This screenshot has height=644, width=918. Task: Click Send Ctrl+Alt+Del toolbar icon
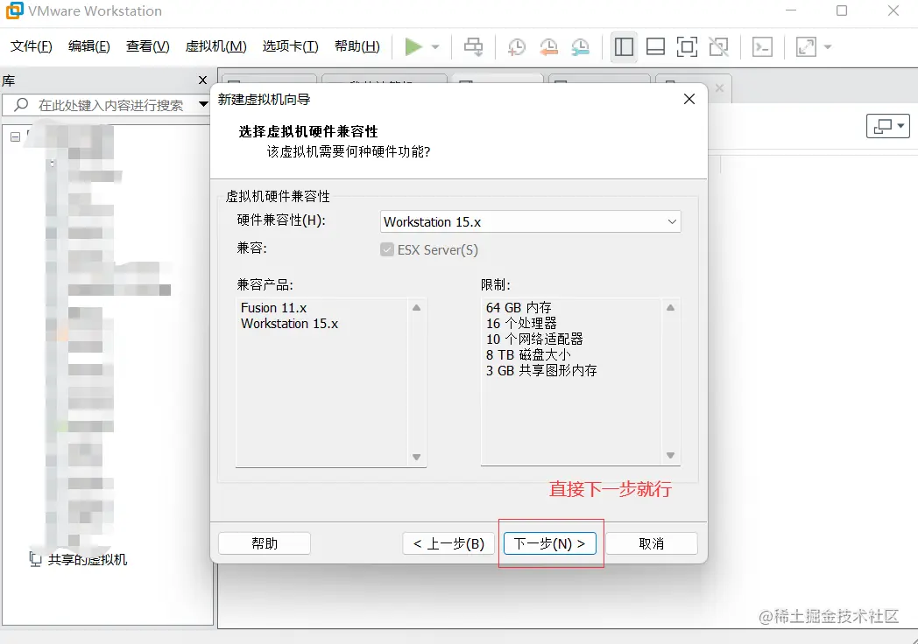(x=474, y=46)
